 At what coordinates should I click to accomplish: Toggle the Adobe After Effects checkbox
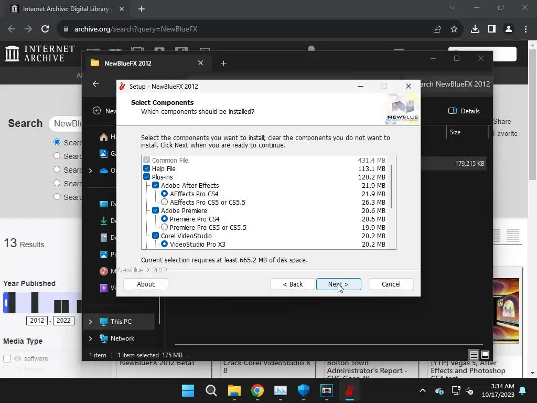[155, 185]
